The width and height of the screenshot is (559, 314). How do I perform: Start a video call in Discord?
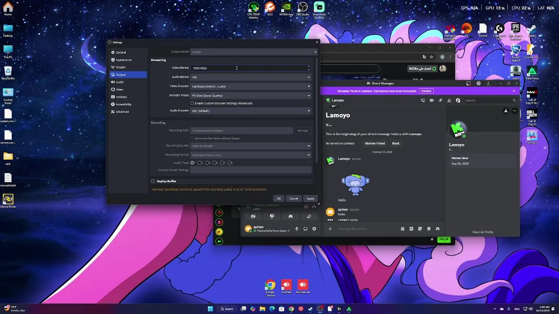(431, 100)
